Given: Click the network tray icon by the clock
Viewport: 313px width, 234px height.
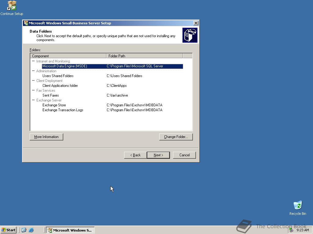Looking at the screenshot, I should click(x=291, y=230).
